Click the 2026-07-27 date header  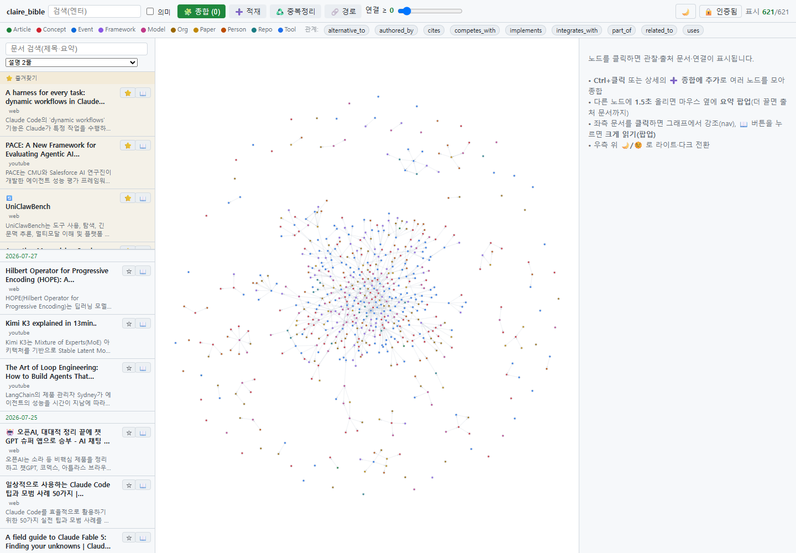pos(77,256)
